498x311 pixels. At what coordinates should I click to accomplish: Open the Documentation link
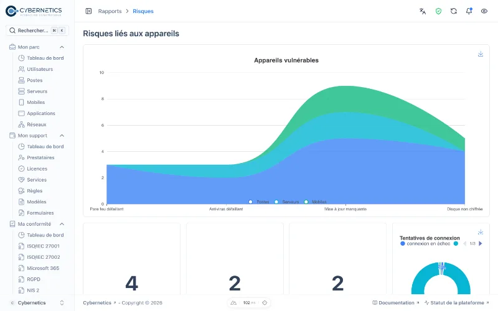[396, 303]
